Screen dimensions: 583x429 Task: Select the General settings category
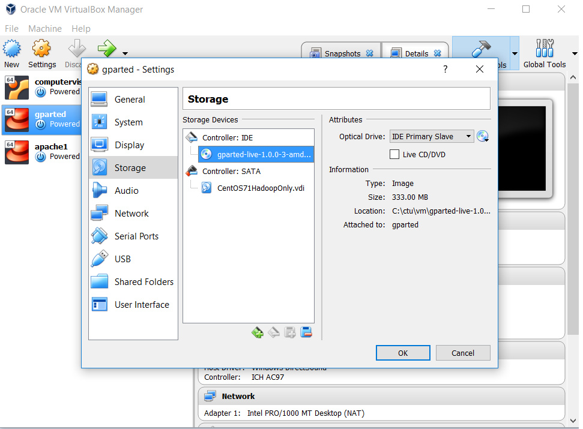pos(133,99)
